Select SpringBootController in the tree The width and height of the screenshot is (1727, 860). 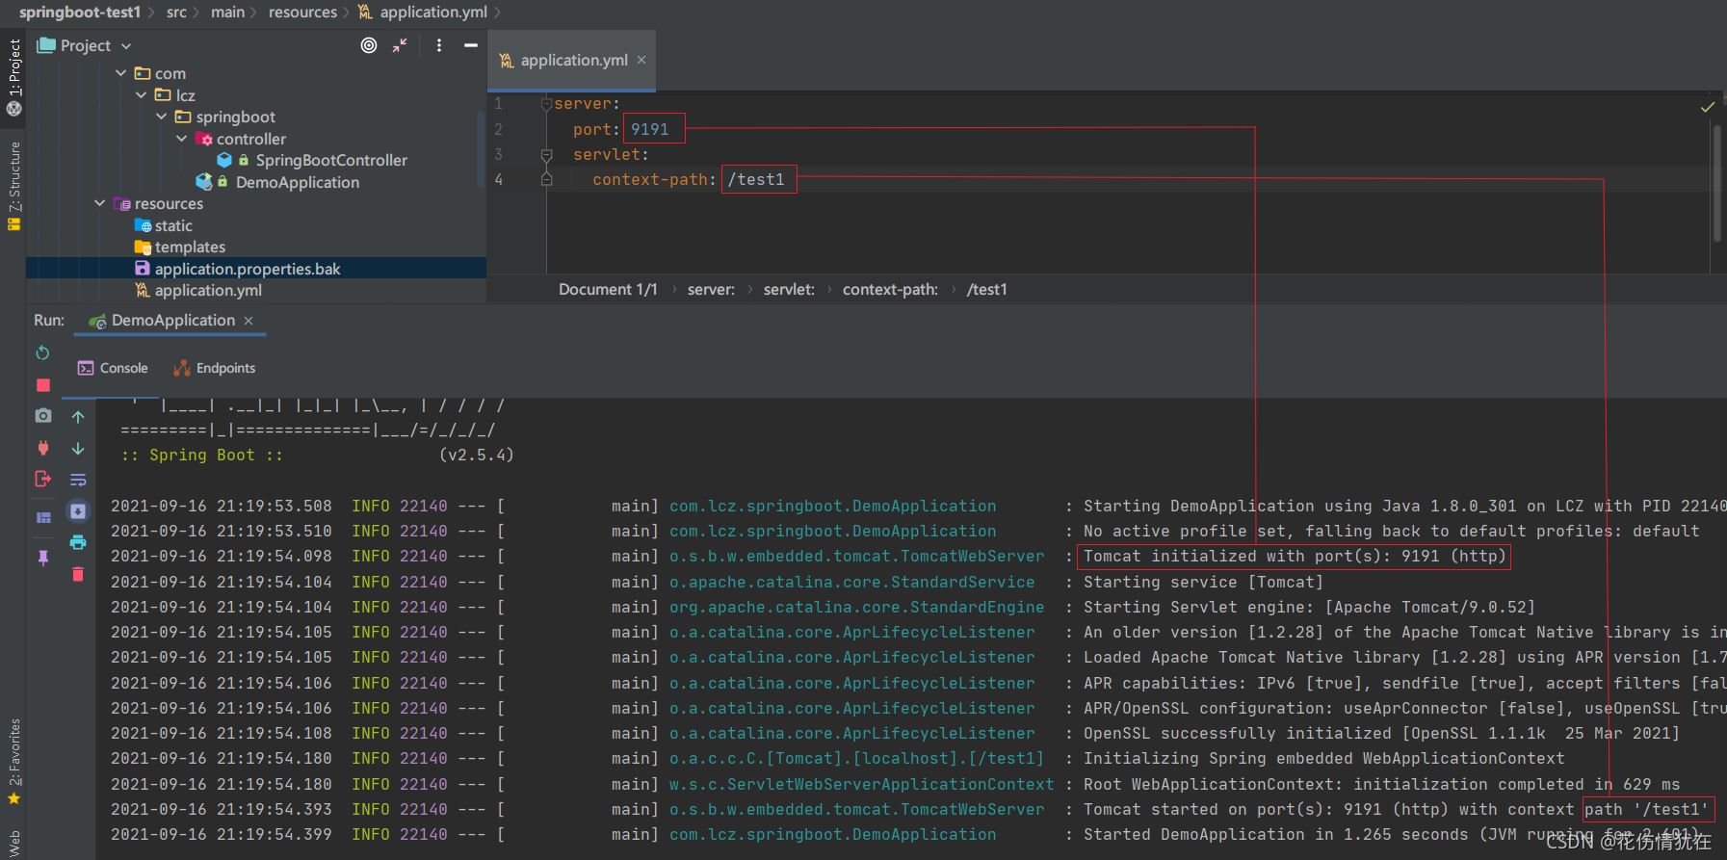click(x=330, y=161)
